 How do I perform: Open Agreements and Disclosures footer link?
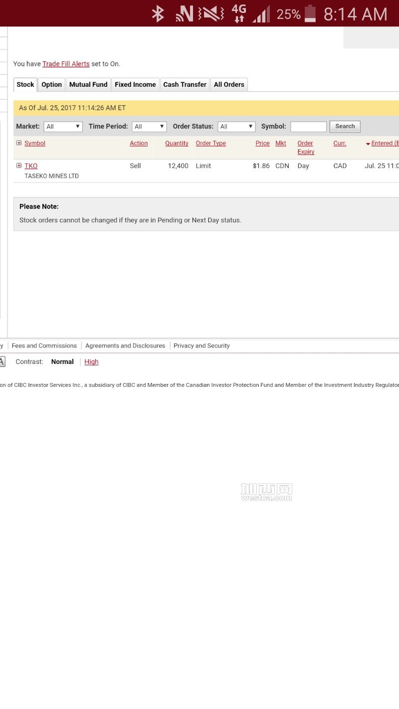click(125, 346)
